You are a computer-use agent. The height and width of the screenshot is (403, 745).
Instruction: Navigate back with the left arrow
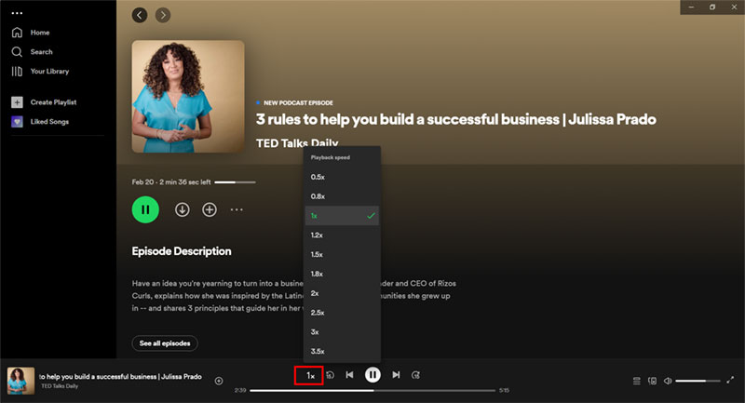[x=139, y=15]
